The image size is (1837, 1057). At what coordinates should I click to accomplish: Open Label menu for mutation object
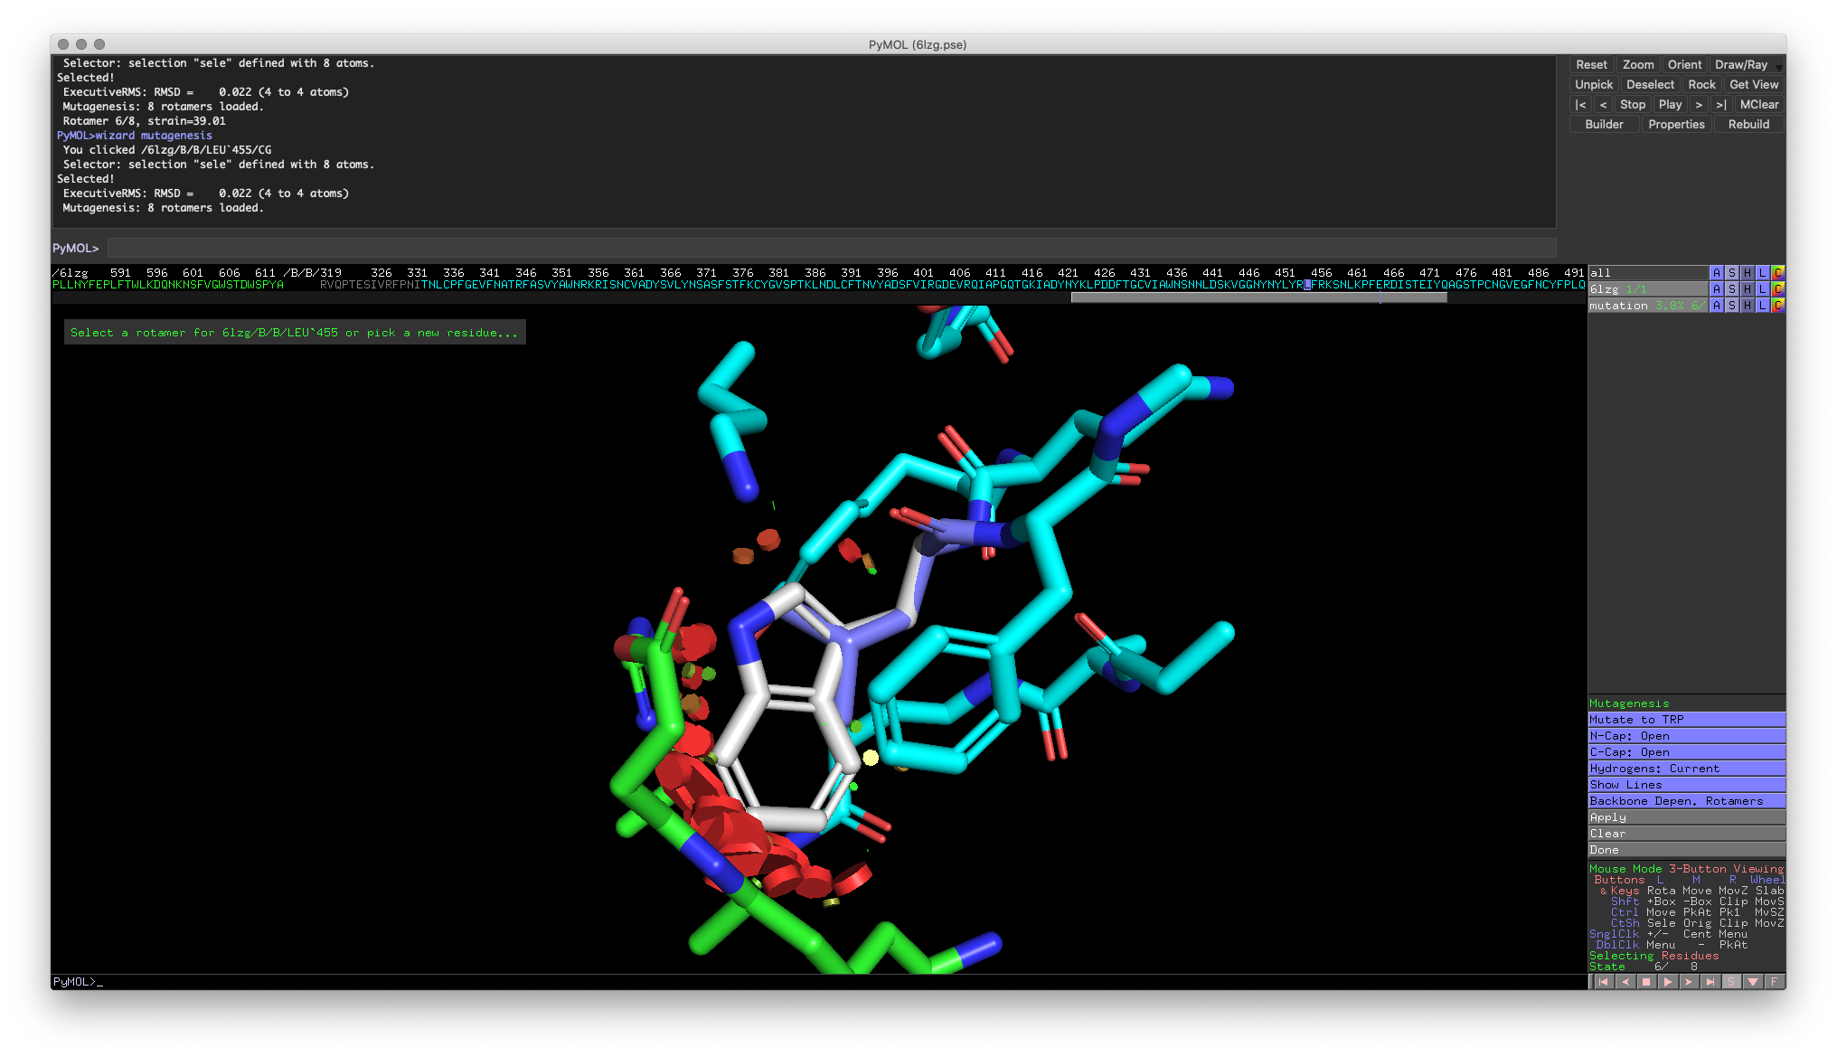coord(1762,306)
